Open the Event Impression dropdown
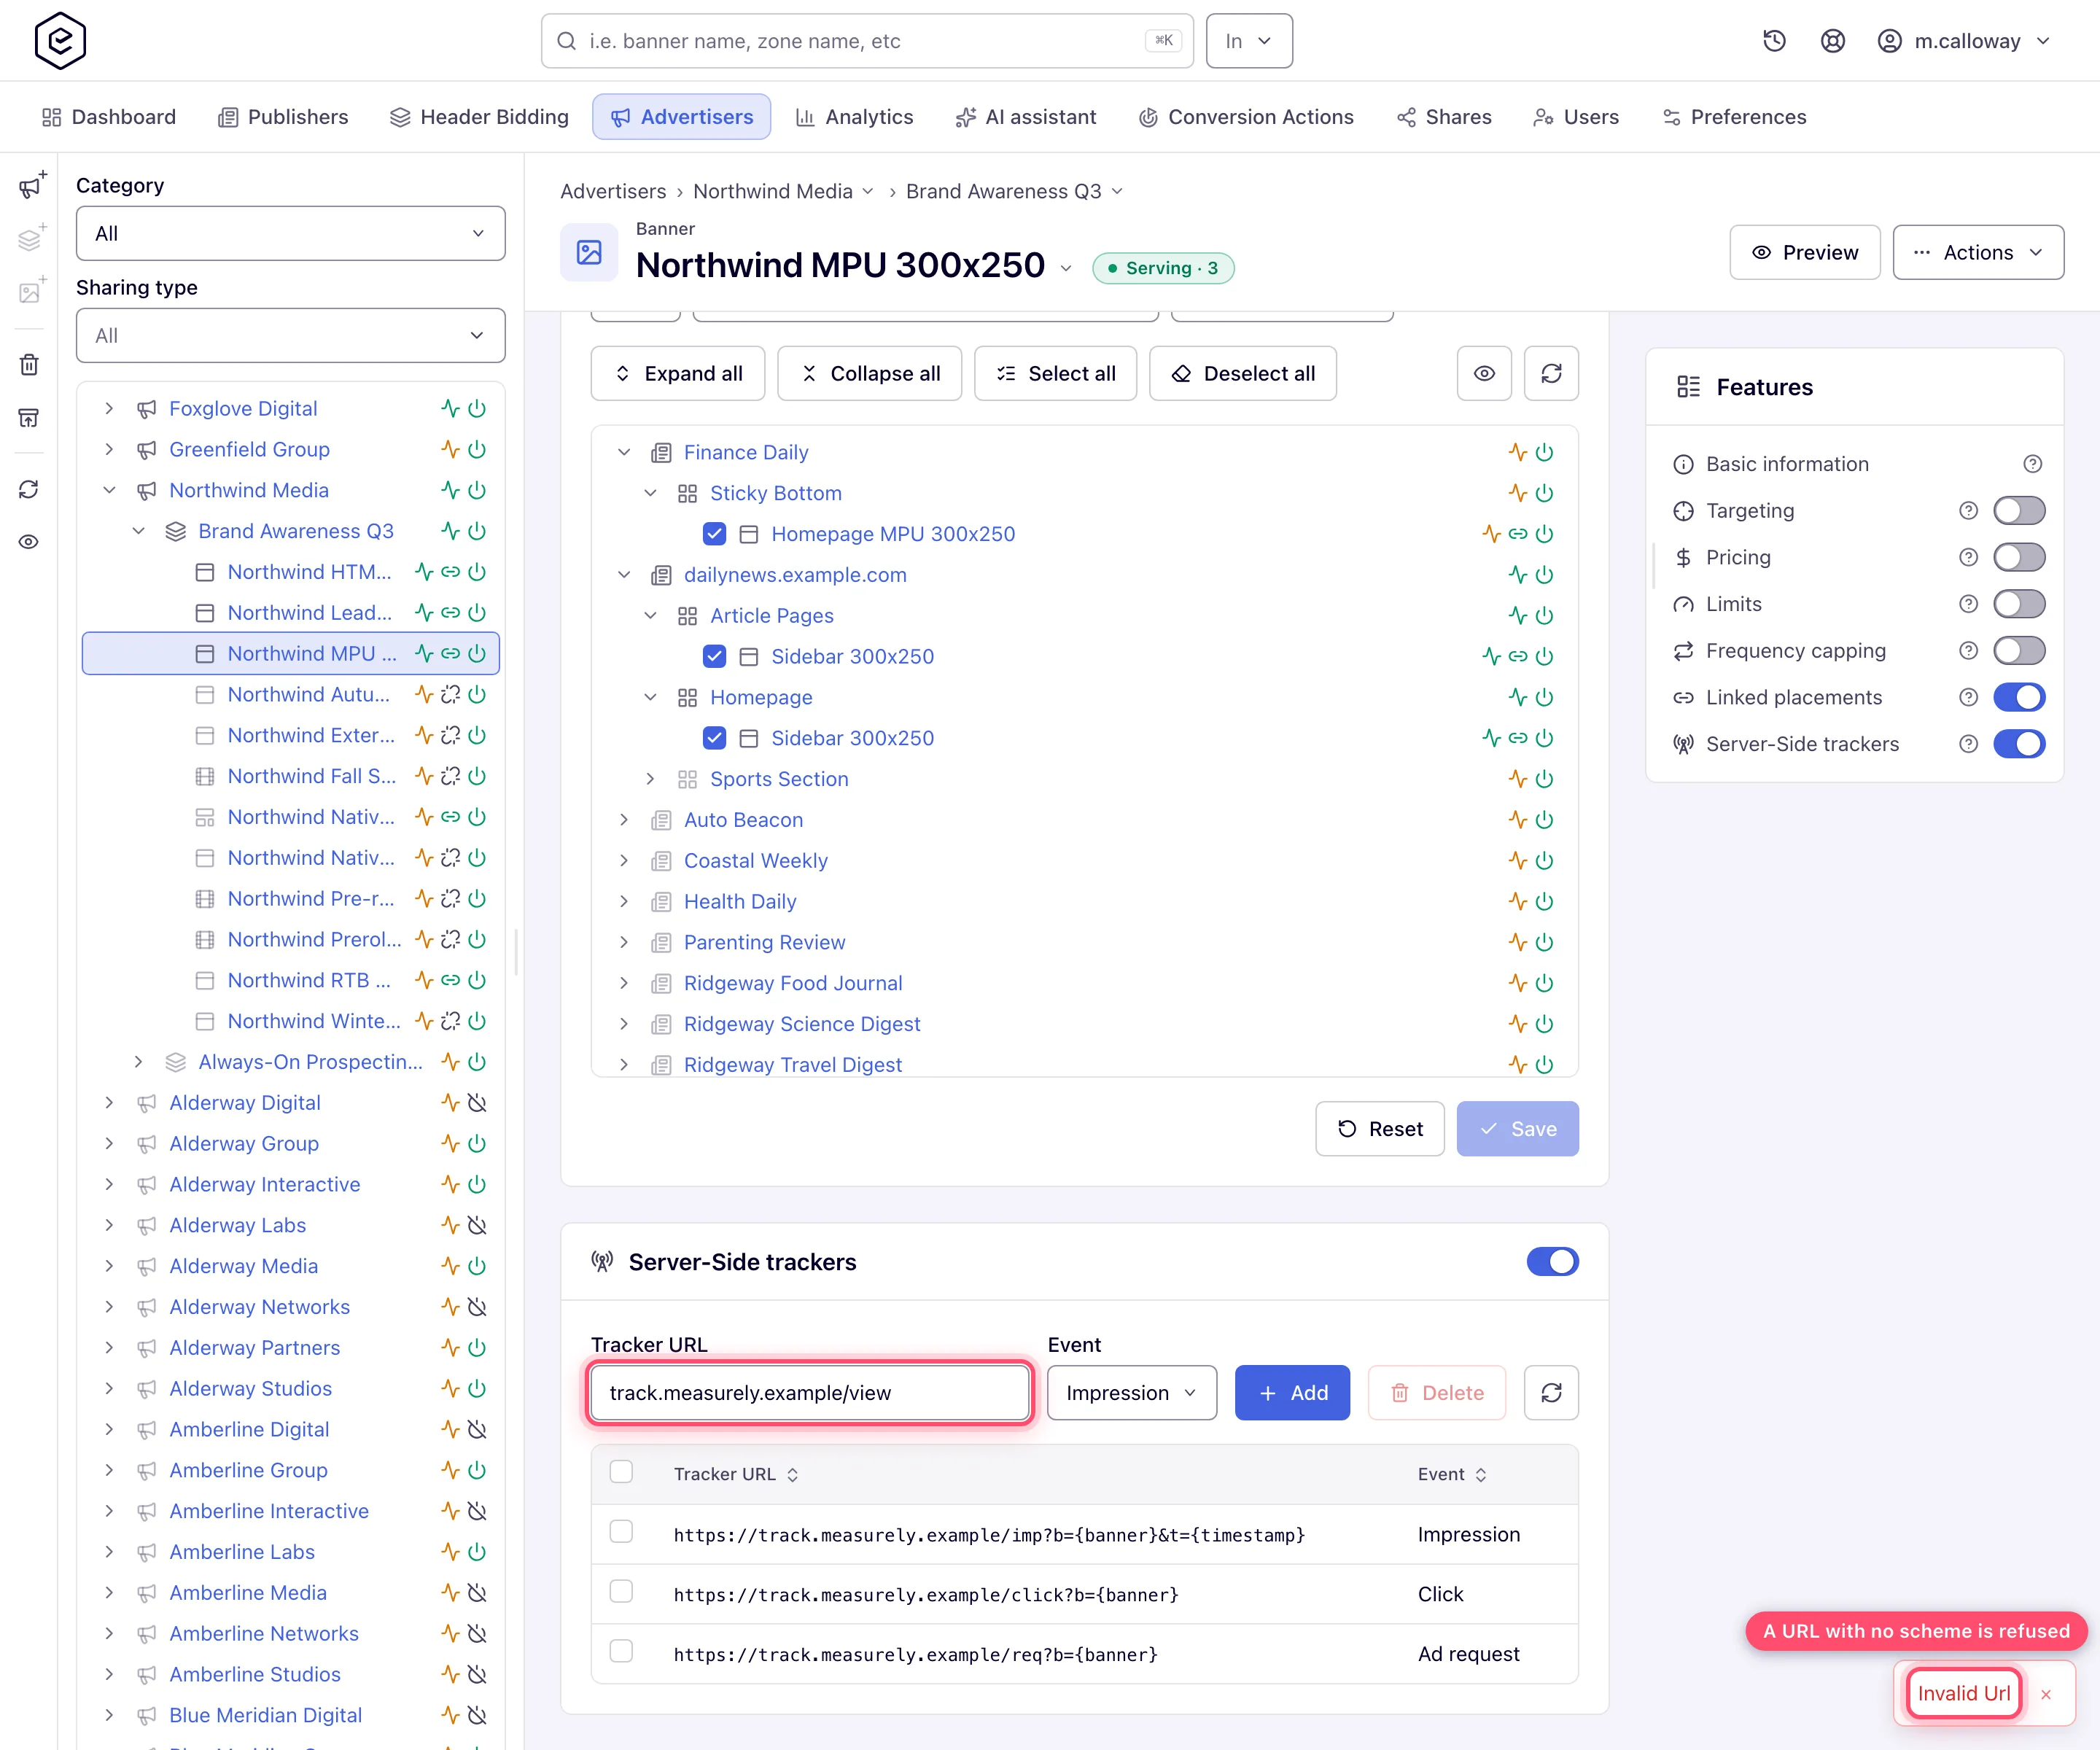Screen dimensions: 2100x1750 tap(1132, 1393)
